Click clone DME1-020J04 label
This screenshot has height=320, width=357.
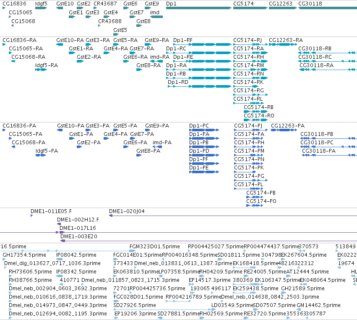[x=127, y=211]
